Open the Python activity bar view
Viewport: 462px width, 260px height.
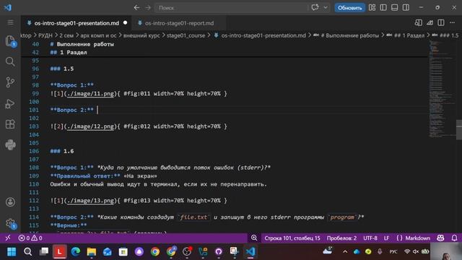tap(10, 144)
